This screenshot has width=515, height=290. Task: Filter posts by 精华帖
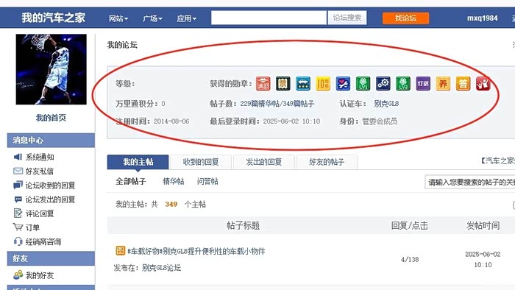point(174,181)
